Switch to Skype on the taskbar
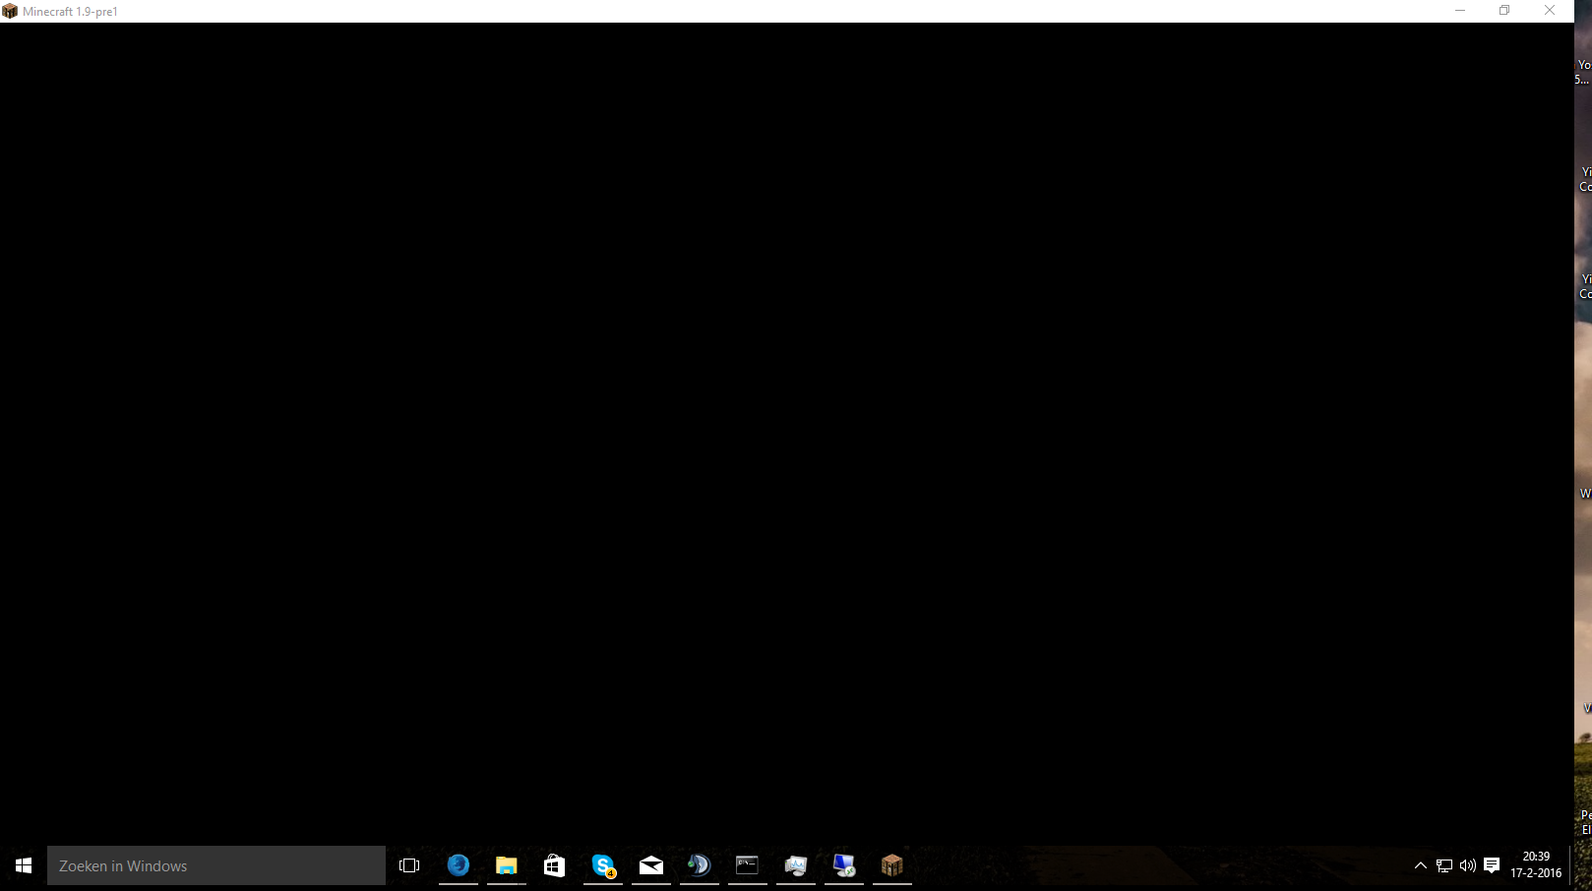1592x891 pixels. [x=603, y=865]
